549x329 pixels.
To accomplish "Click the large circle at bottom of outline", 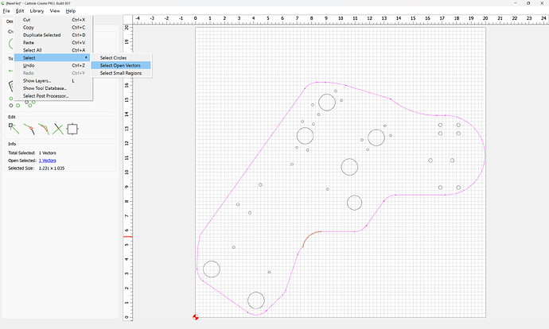I will coord(256,300).
